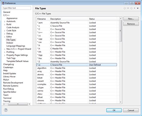Image resolution: width=142 pixels, height=116 pixels.
Task: Select the cfloat header file row
Action: coord(77,97)
